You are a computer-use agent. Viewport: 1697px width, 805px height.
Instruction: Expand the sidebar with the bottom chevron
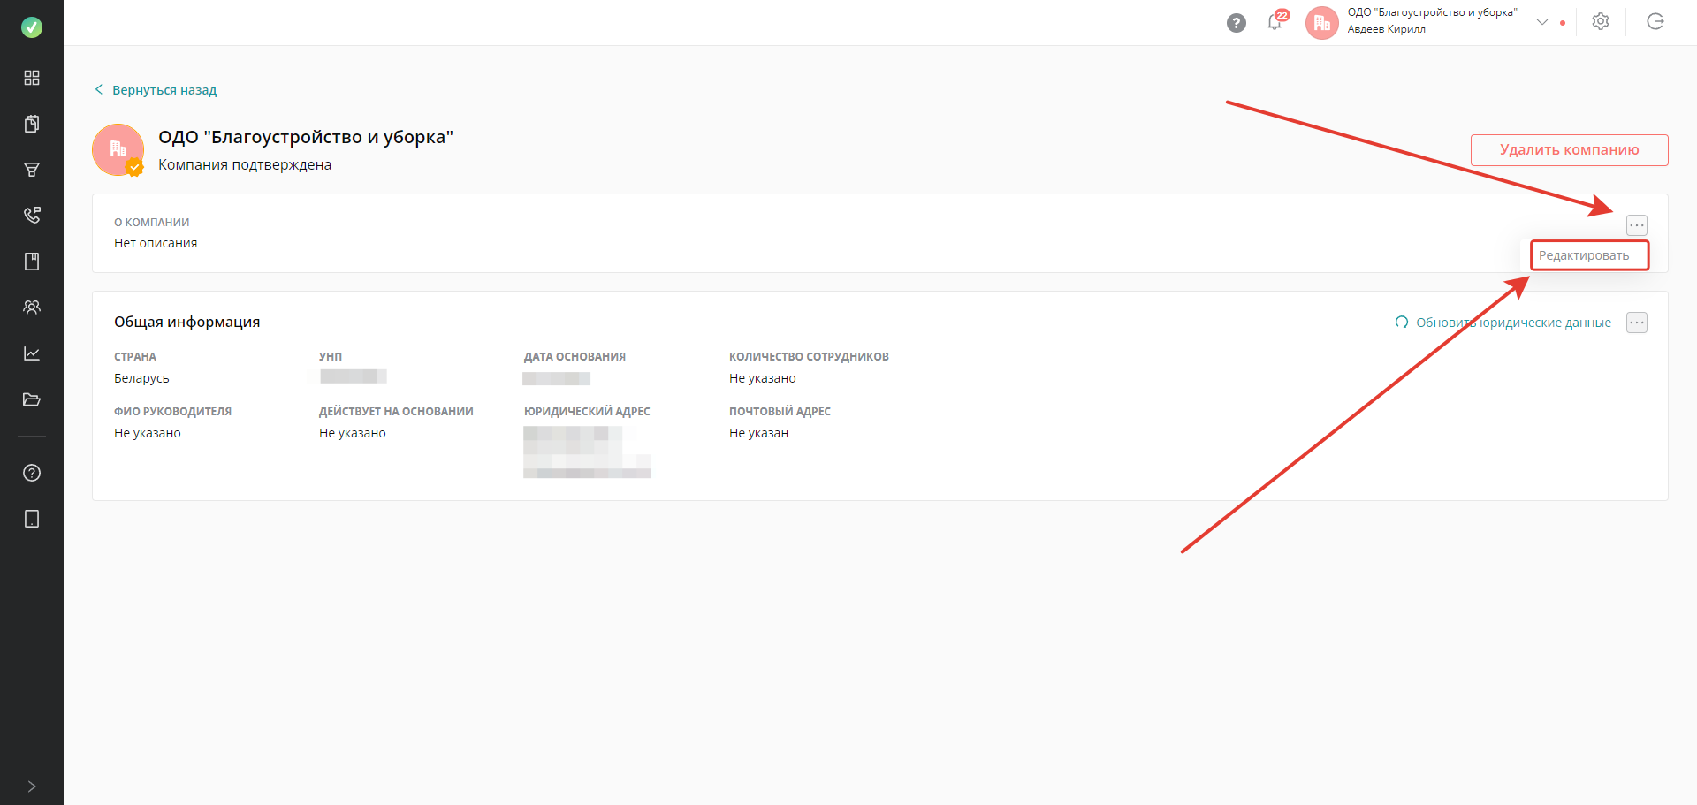(x=32, y=786)
